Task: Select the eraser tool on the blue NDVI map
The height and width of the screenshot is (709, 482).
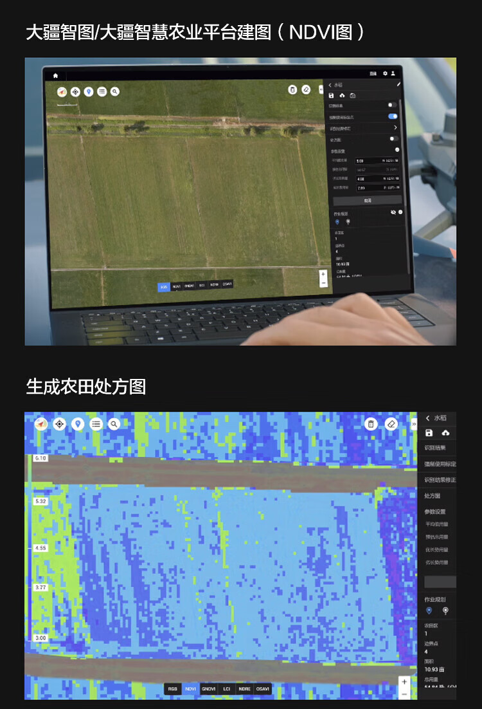Action: 391,423
